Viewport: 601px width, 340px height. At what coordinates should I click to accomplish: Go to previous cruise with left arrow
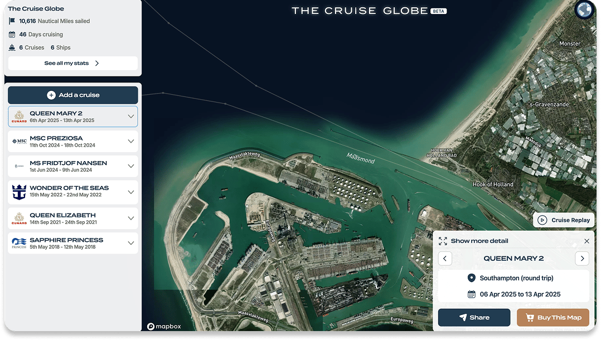445,259
